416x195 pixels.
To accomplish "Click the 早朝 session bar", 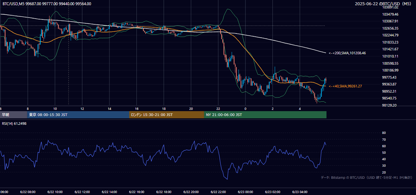I will (x=13, y=115).
